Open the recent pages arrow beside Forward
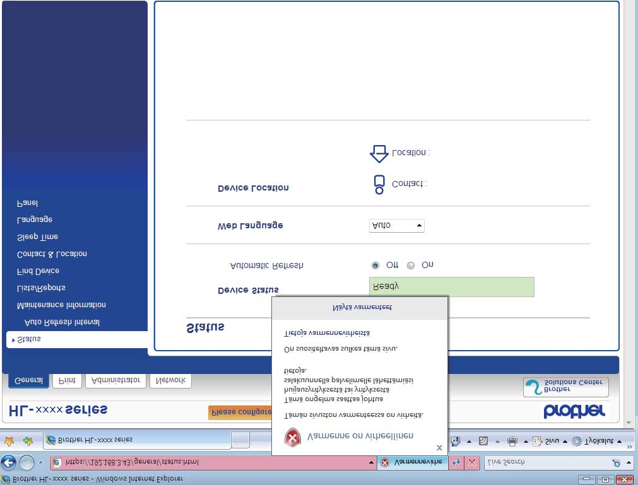This screenshot has width=638, height=485. pos(40,463)
